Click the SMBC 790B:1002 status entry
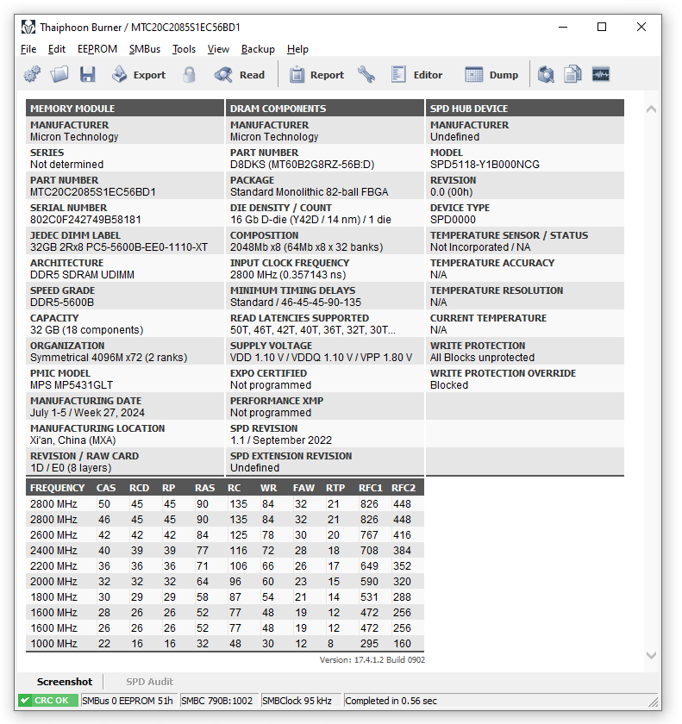 [x=217, y=701]
